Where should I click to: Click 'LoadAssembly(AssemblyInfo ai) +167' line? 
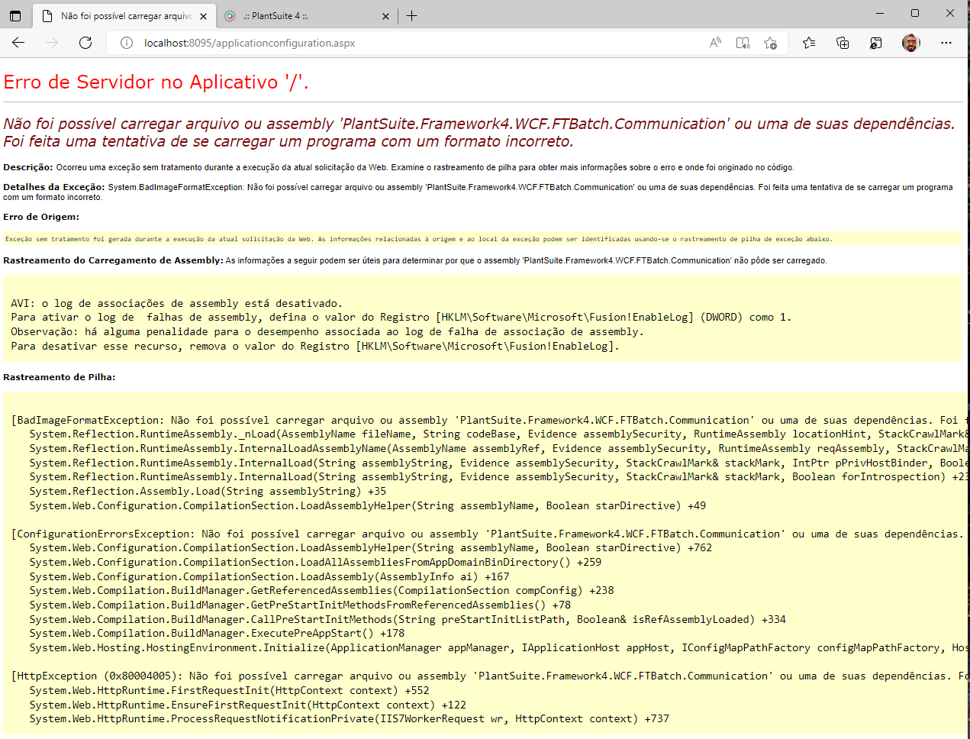(269, 576)
